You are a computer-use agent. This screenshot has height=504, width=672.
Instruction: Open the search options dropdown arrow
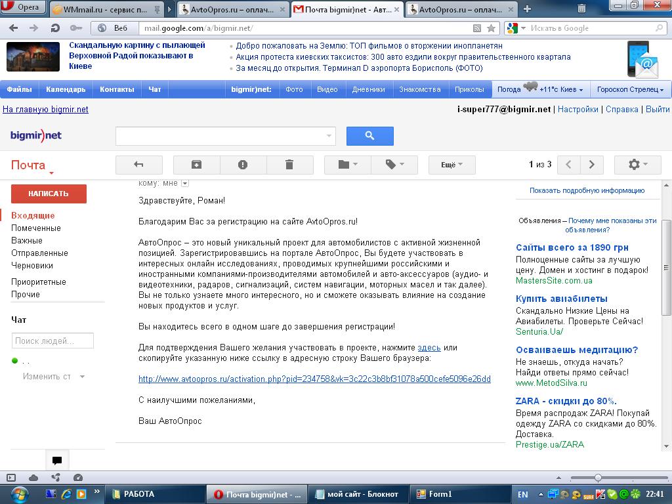tap(329, 136)
